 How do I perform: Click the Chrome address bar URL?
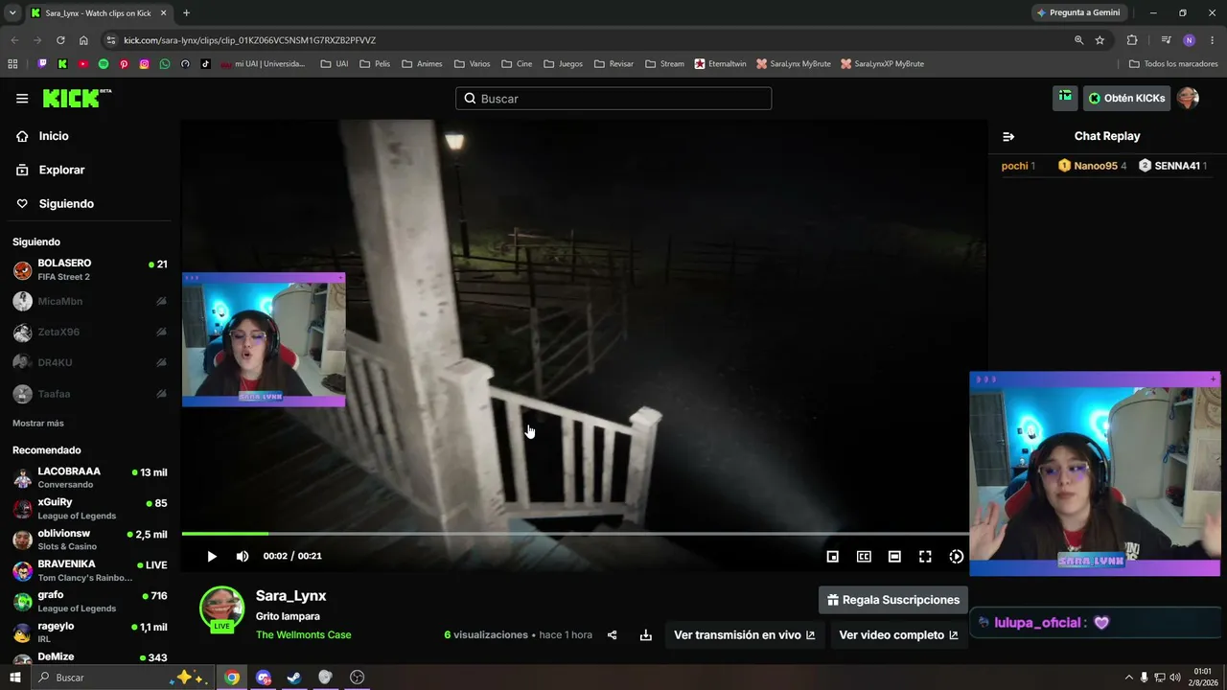[249, 40]
